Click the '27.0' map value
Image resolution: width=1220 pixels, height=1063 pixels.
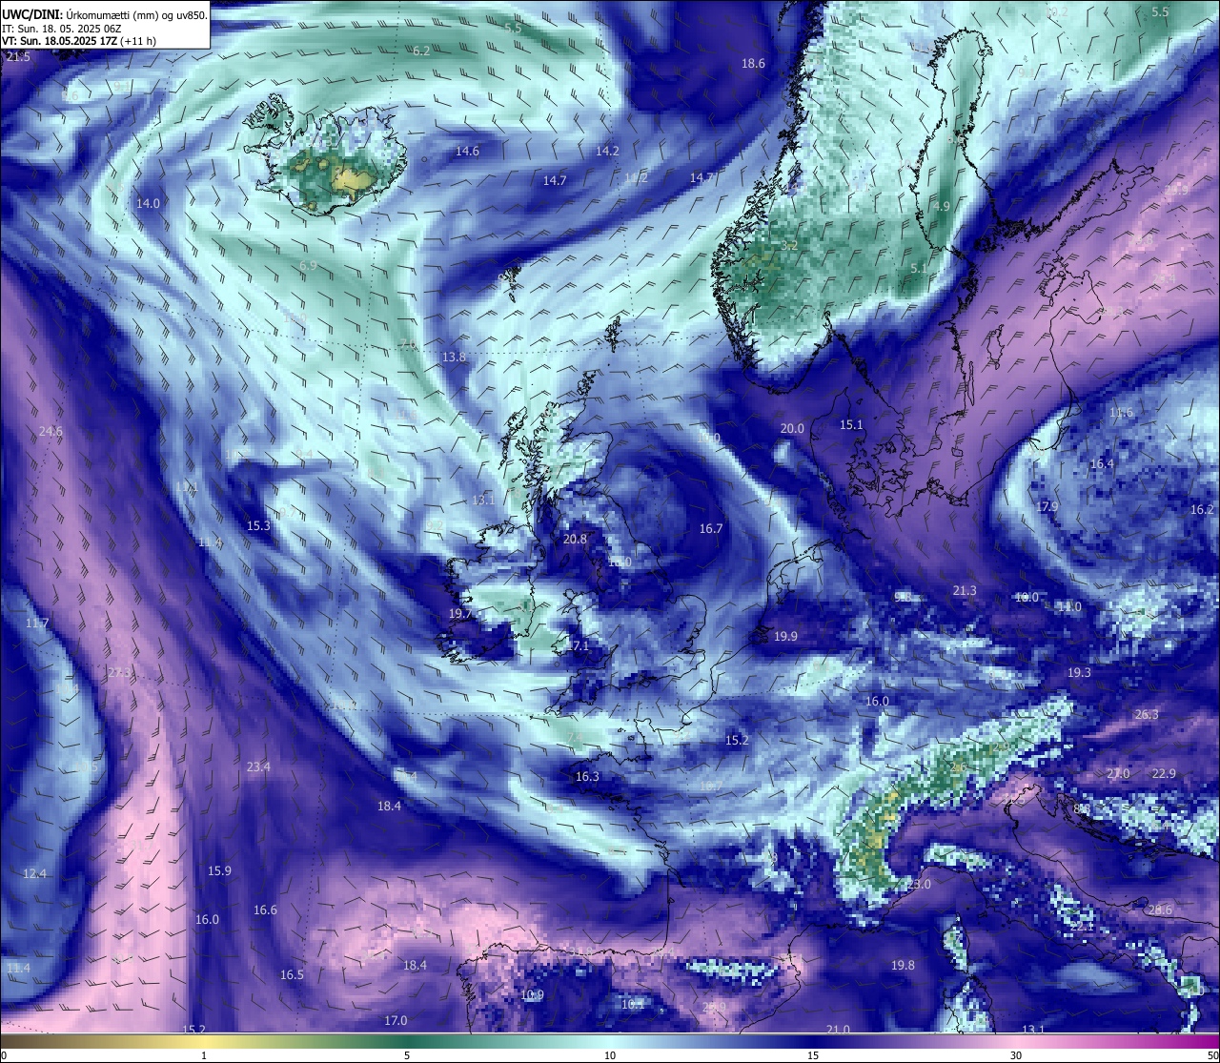coord(1118,773)
